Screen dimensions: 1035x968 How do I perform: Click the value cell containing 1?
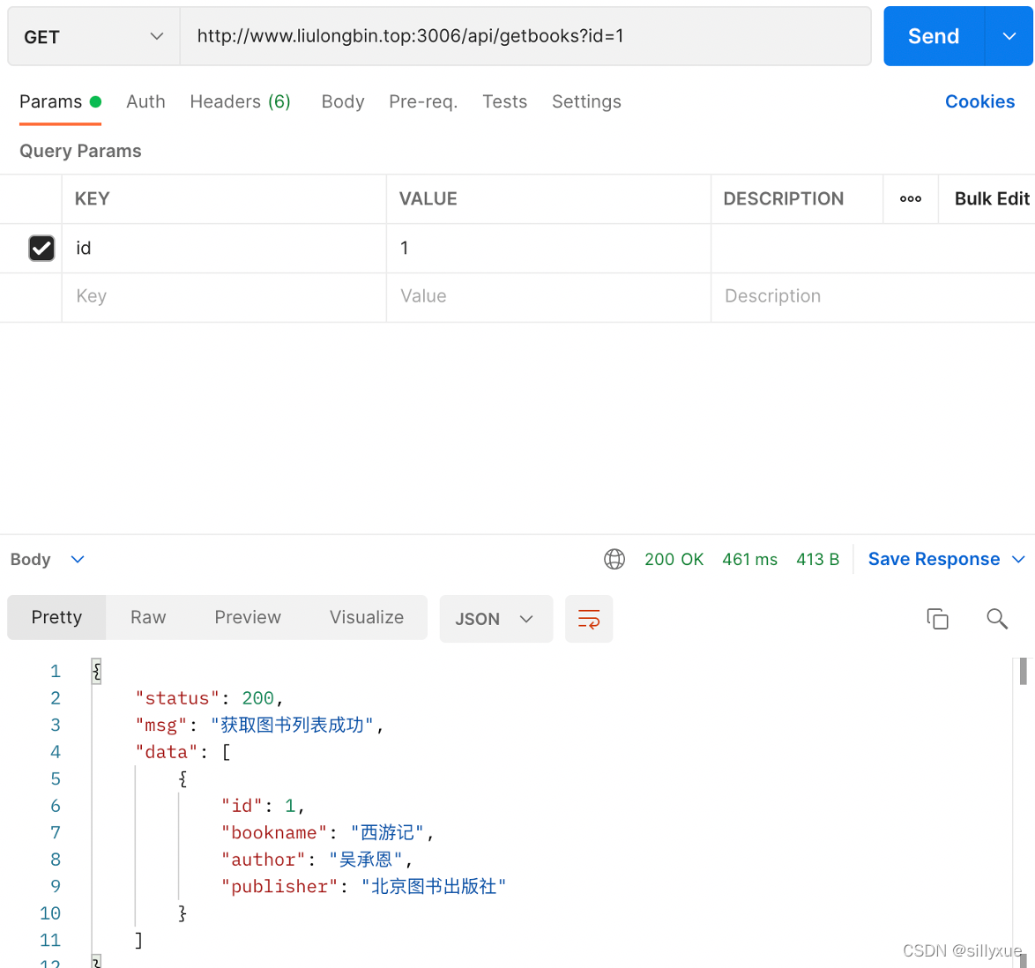pos(548,249)
